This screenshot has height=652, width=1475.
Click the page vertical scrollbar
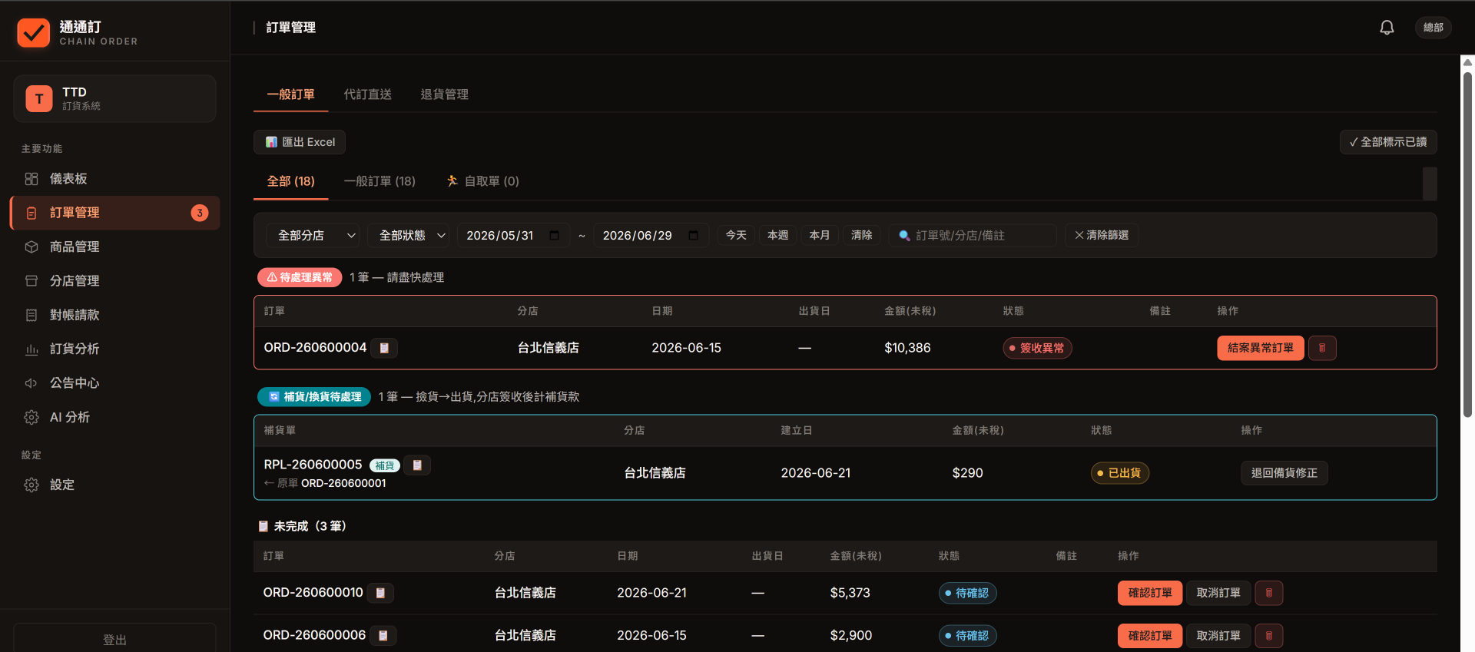1467,244
